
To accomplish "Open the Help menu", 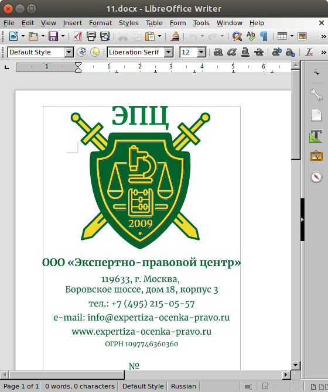I will pos(257,23).
